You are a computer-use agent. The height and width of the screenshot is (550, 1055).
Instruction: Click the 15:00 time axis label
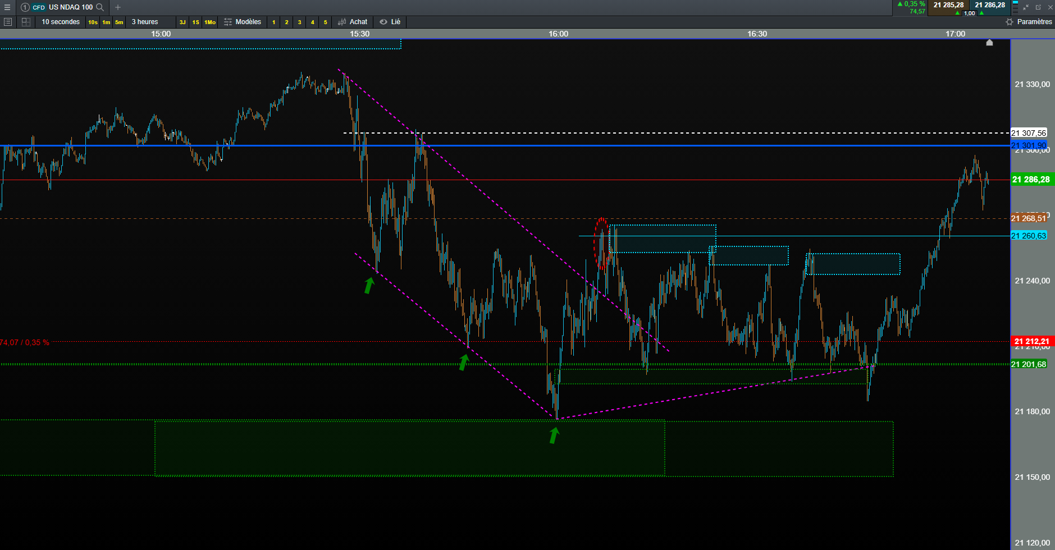pos(161,34)
